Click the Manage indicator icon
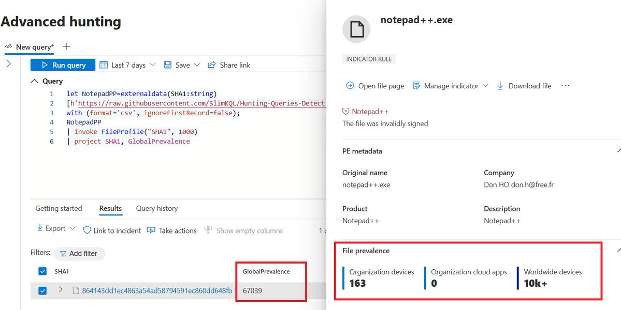The height and width of the screenshot is (310, 621). [416, 85]
